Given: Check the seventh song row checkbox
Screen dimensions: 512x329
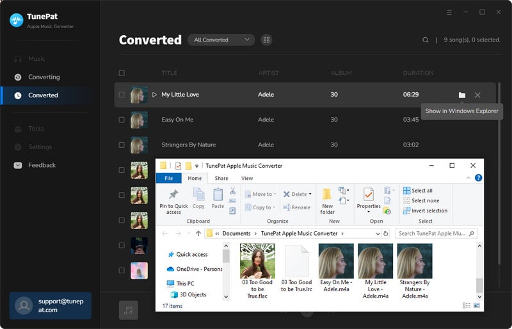Looking at the screenshot, I should pos(122,245).
